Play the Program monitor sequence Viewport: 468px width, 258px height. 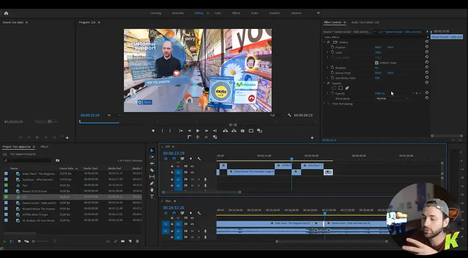coord(198,131)
